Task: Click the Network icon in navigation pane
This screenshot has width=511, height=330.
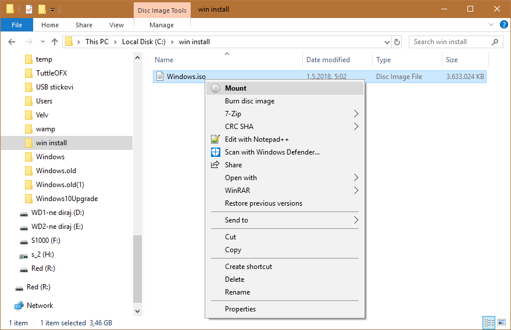Action: [x=19, y=306]
